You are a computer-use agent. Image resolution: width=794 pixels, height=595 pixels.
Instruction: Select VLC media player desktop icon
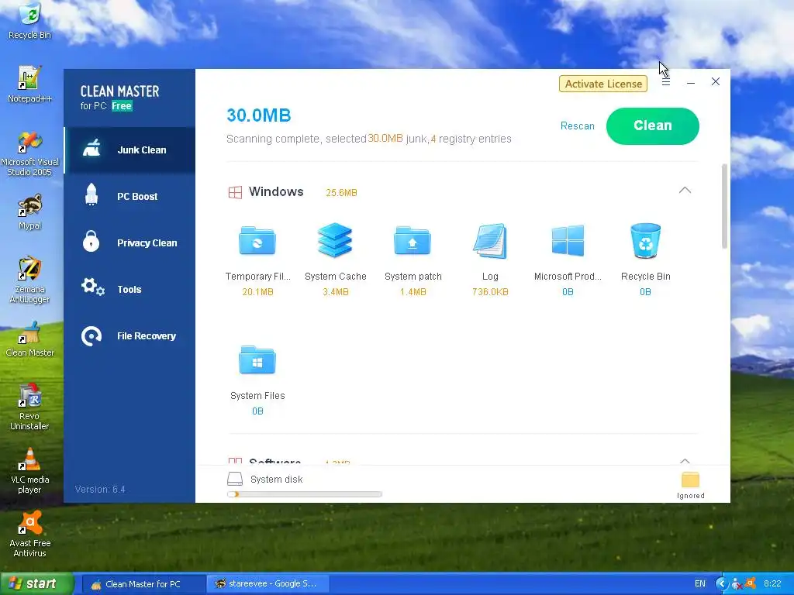[30, 470]
